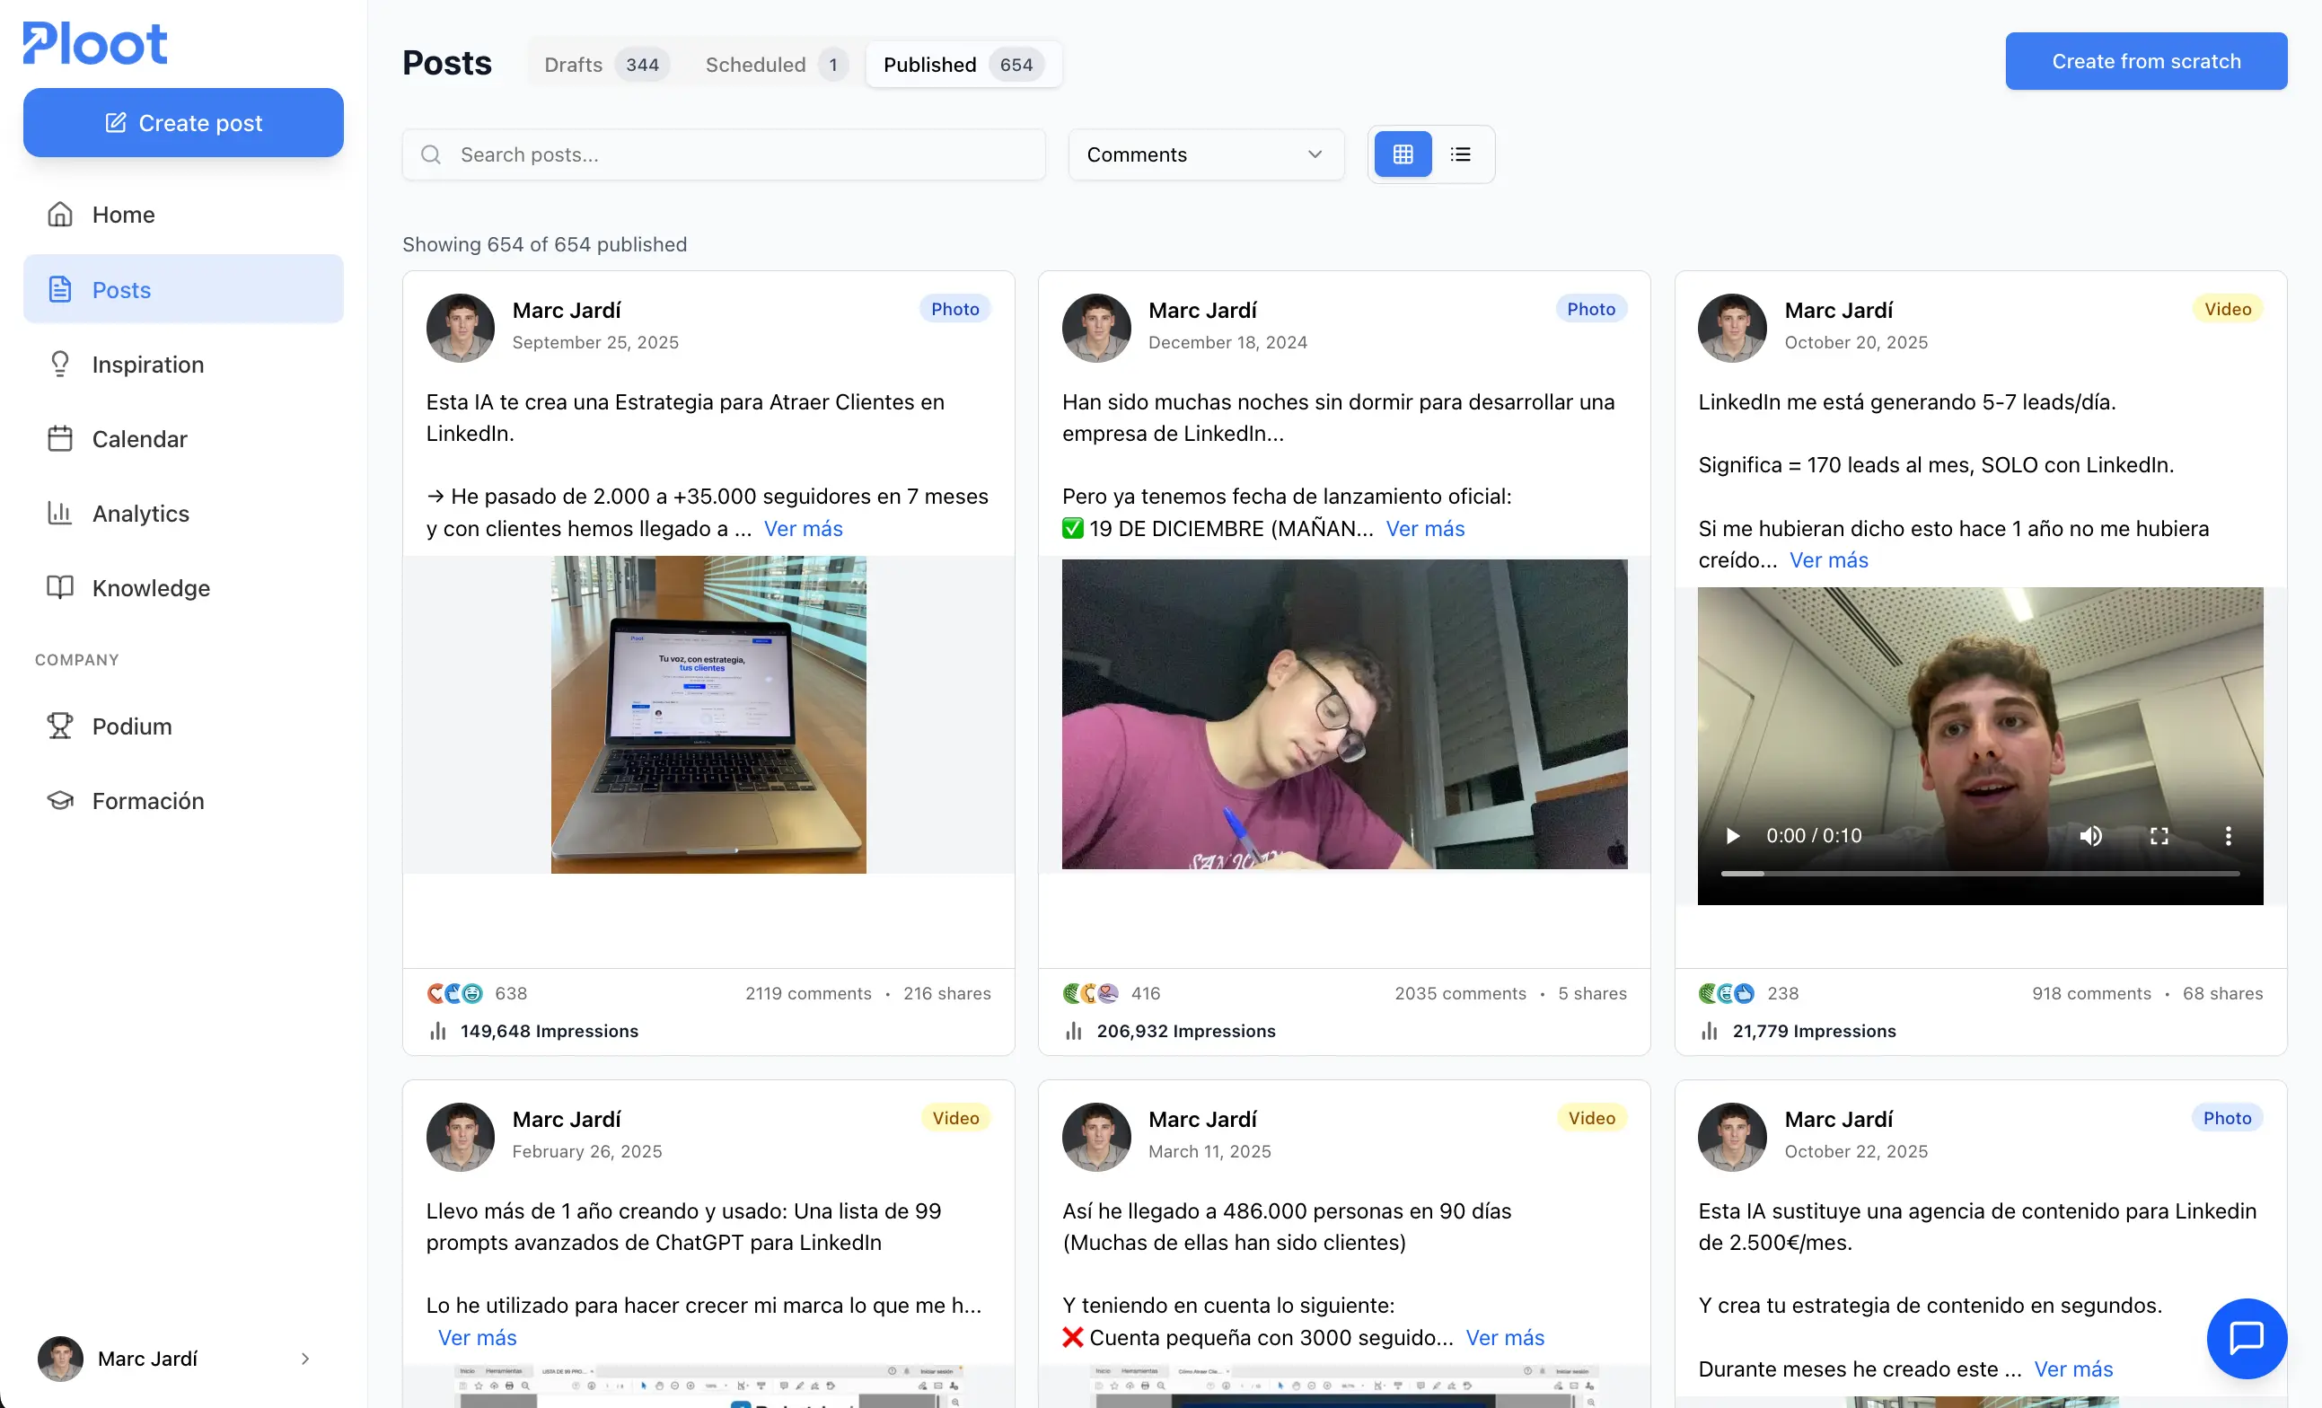Viewport: 2322px width, 1408px height.
Task: Open Posts in the sidebar
Action: (183, 289)
